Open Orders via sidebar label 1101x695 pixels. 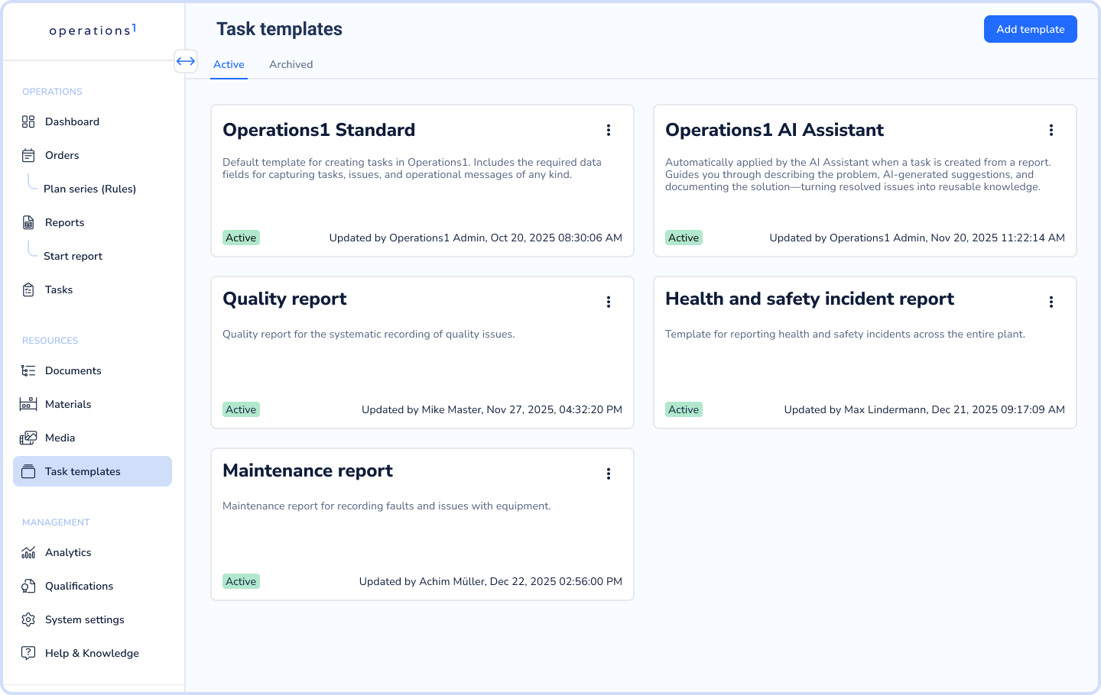pos(62,155)
